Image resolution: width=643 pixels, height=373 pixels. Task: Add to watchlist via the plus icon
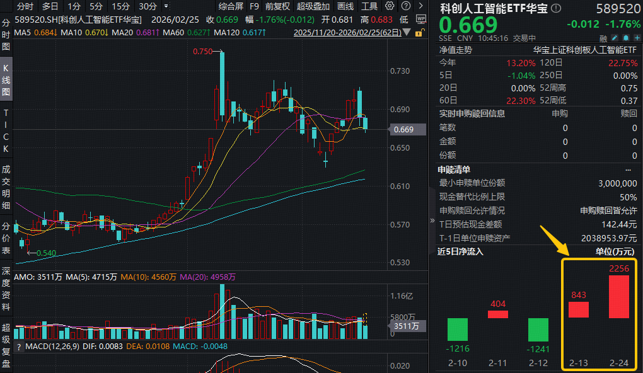pos(637,38)
